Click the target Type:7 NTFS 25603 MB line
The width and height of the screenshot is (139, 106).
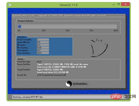pos(50,70)
